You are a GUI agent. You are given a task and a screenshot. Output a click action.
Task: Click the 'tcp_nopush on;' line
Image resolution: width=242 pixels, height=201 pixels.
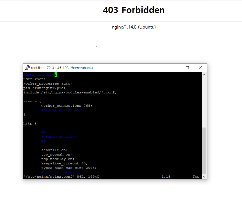[57, 155]
